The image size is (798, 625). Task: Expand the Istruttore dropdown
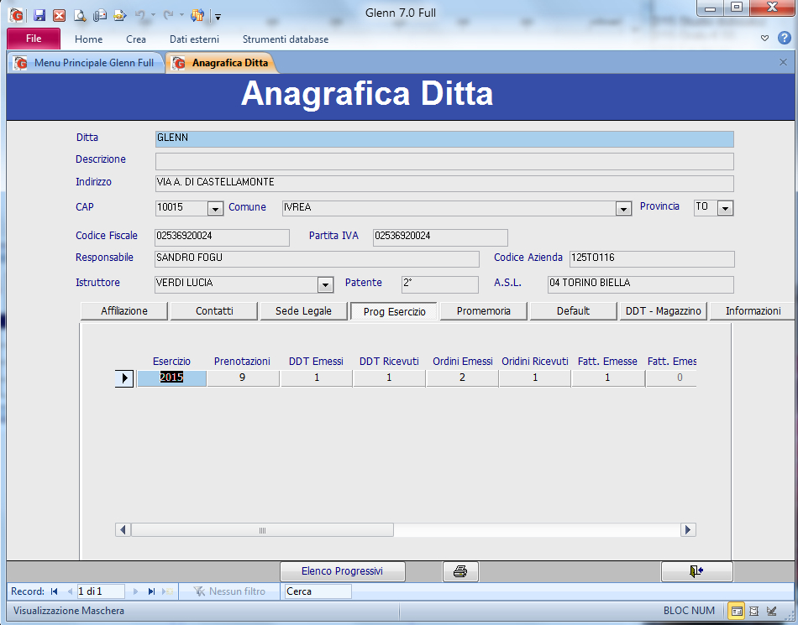(325, 284)
